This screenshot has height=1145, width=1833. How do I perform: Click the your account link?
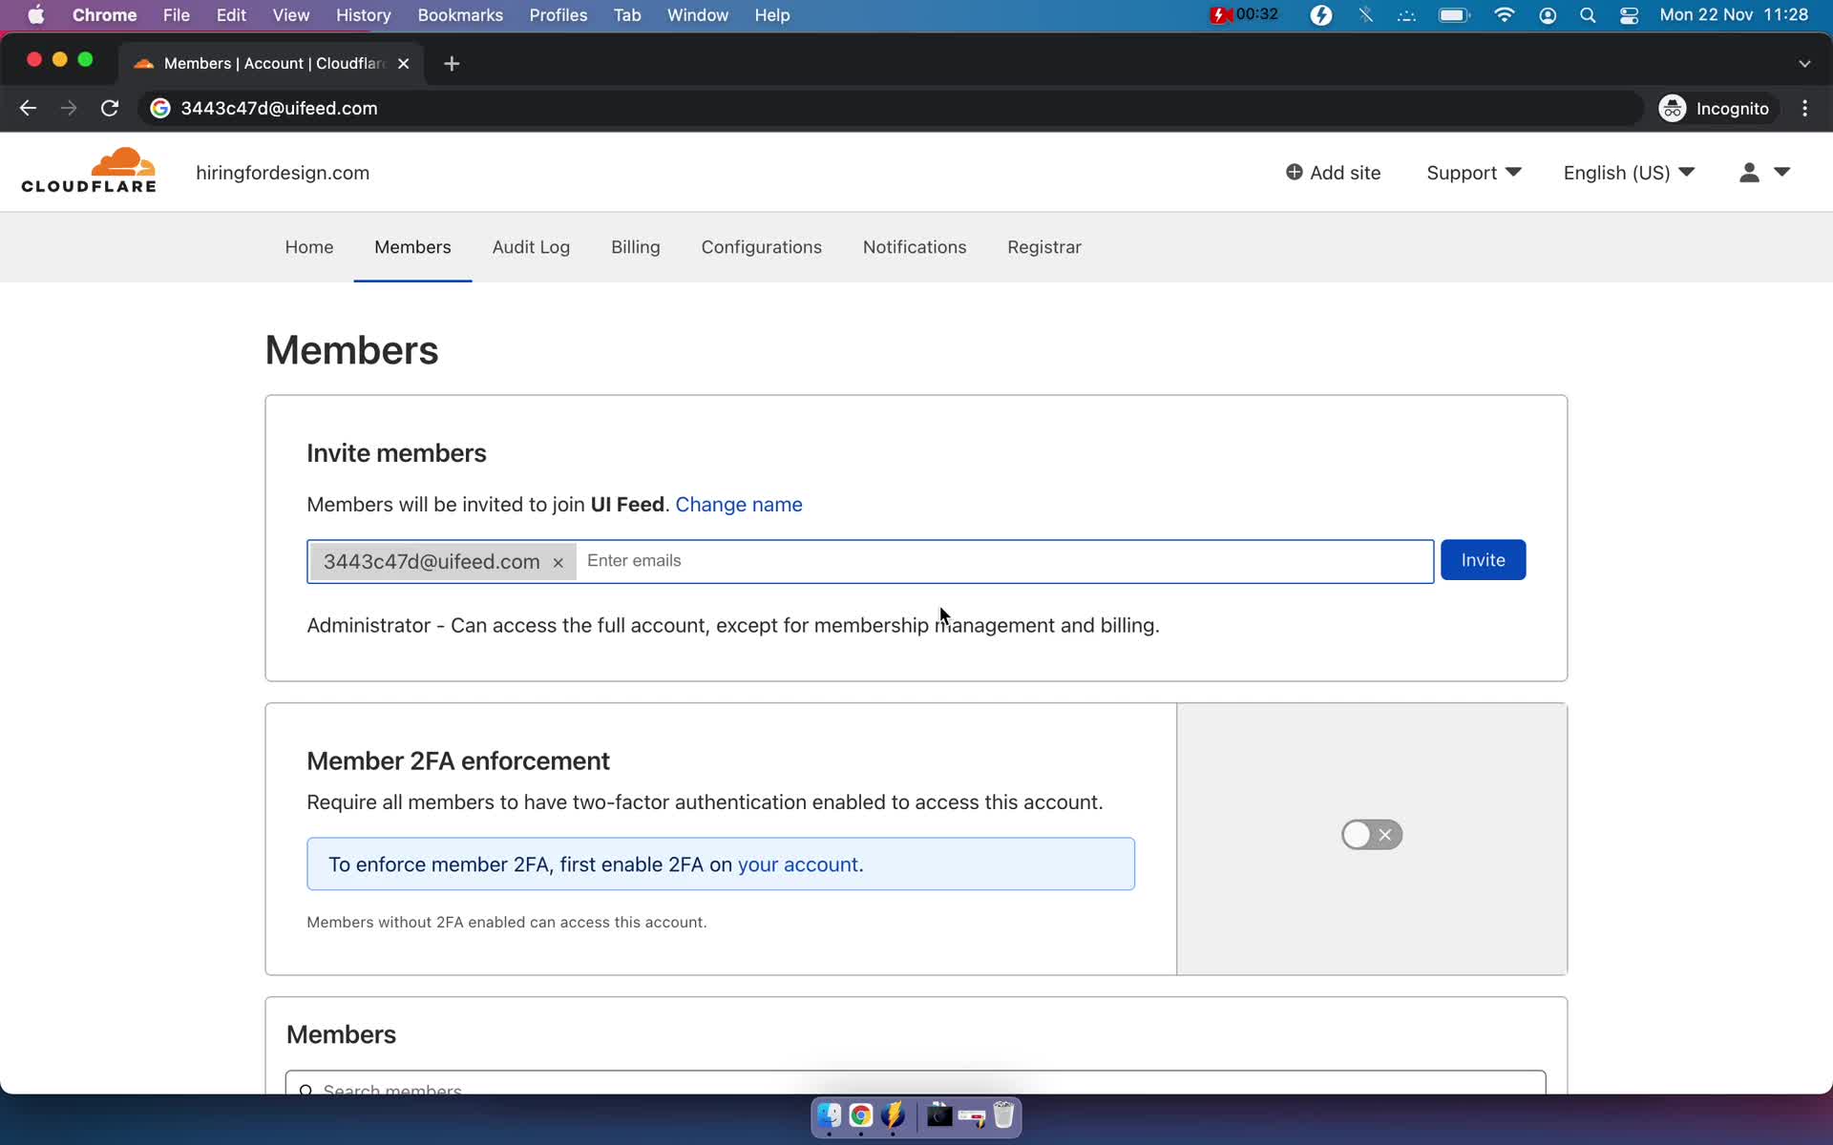pyautogui.click(x=797, y=864)
